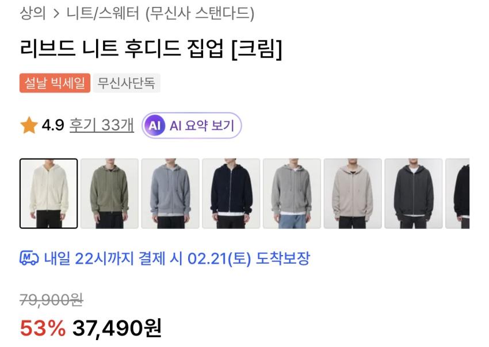Click the 설날 빅세일 badge
Image resolution: width=489 pixels, height=347 pixels.
(x=55, y=83)
